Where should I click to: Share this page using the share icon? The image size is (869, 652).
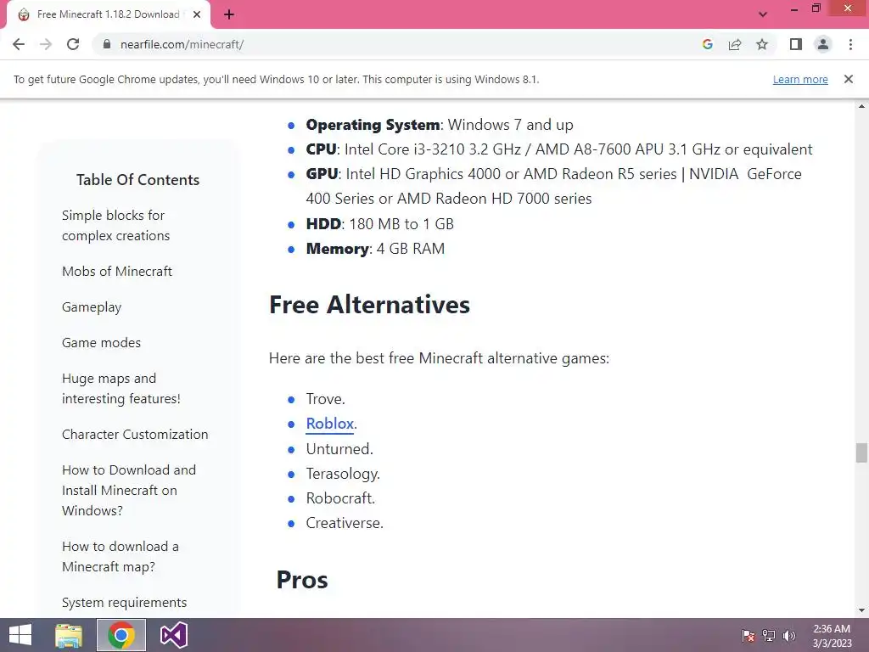[735, 44]
